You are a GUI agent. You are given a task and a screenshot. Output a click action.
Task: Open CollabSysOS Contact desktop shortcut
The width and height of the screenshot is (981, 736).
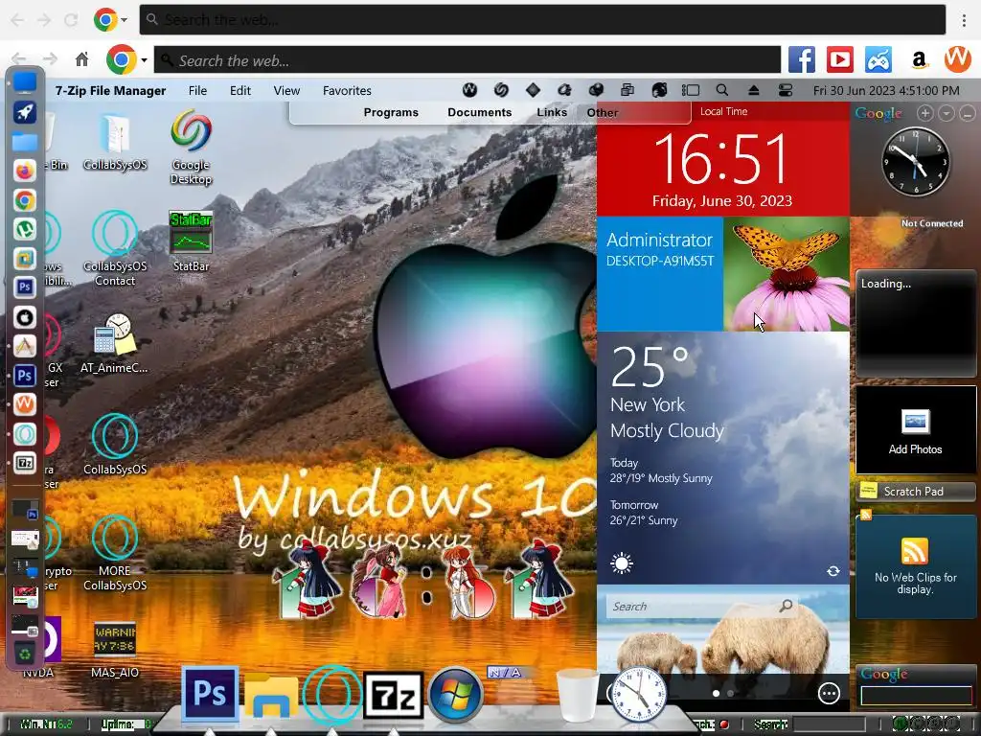click(115, 249)
